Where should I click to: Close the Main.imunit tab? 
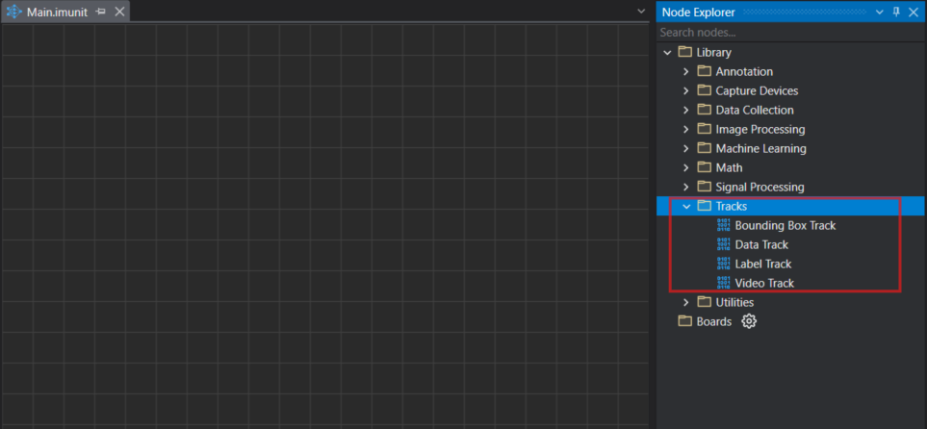pos(119,12)
